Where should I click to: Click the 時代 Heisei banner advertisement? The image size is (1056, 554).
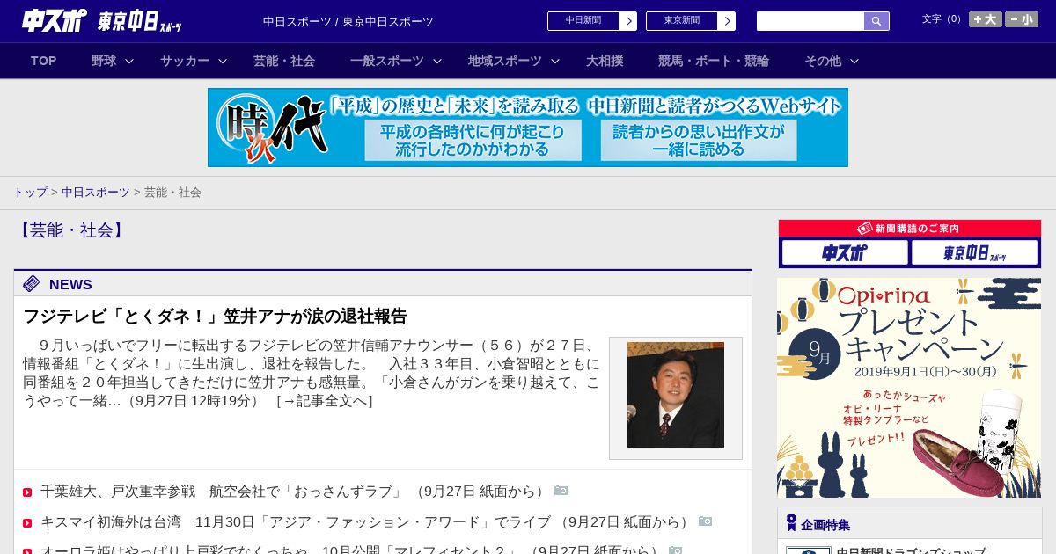pyautogui.click(x=528, y=128)
